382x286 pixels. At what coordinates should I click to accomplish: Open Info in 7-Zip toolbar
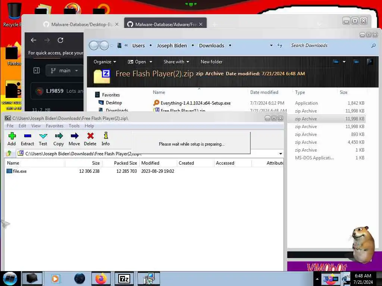106,139
